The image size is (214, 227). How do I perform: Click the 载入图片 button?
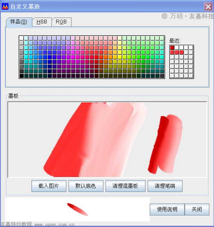49,186
